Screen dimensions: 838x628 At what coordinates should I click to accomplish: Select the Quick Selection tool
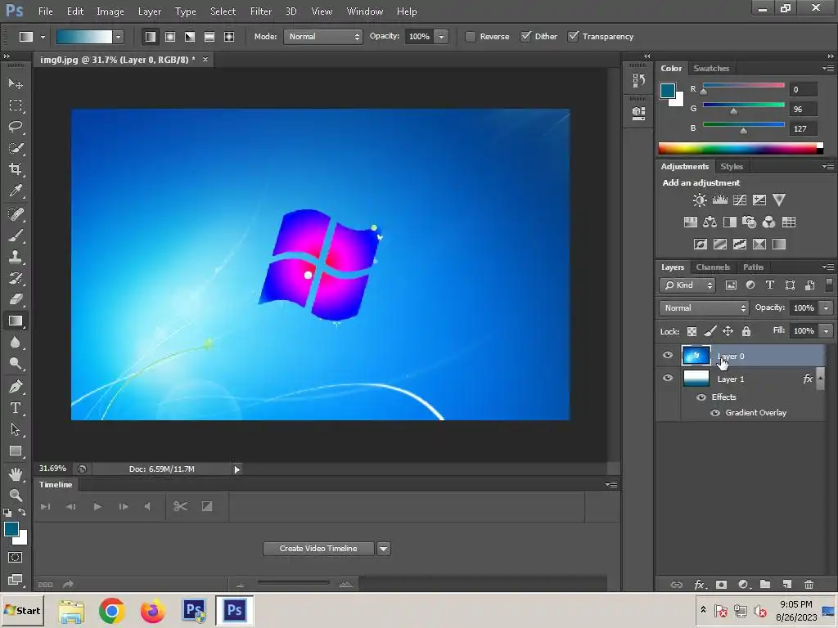16,148
